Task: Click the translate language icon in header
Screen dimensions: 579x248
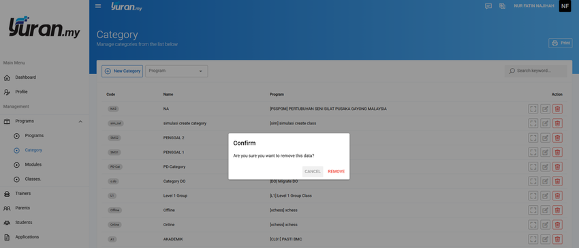Action: pos(502,6)
